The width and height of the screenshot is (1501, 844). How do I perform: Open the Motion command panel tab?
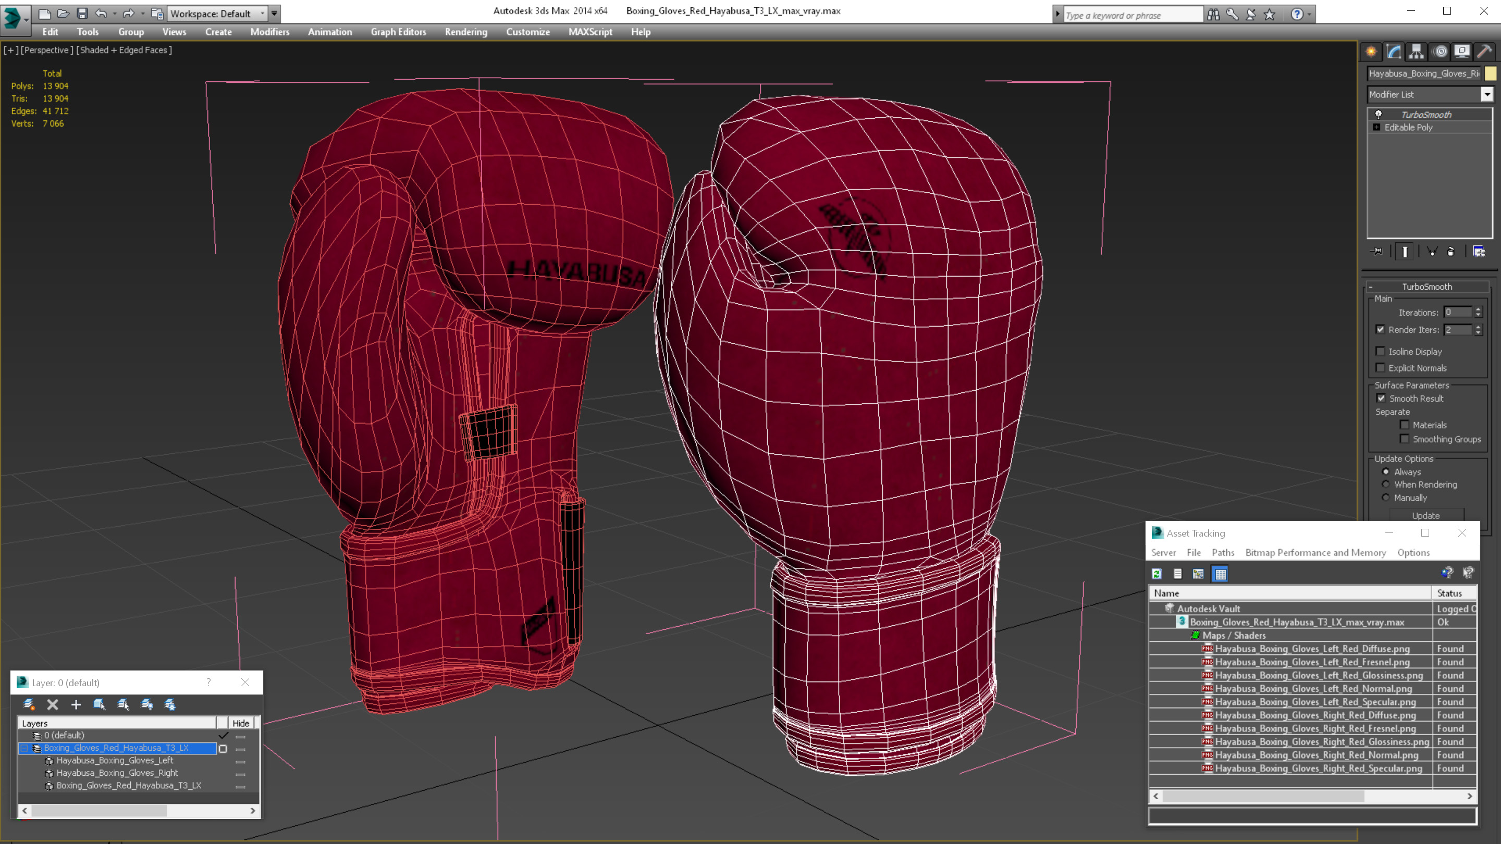tap(1440, 52)
